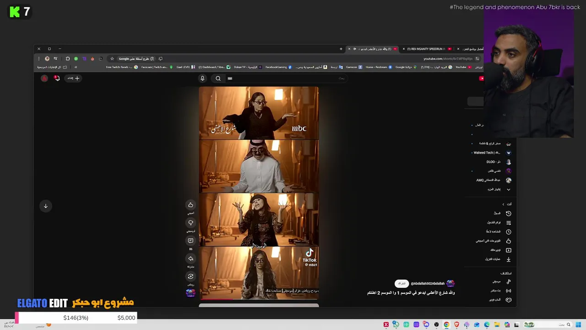Start voice search with the microphone icon
The image size is (586, 330).
202,78
